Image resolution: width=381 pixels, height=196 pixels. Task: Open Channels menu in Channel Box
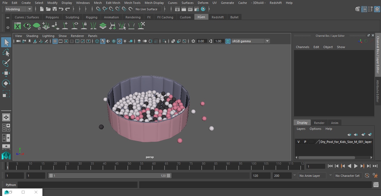(x=302, y=47)
